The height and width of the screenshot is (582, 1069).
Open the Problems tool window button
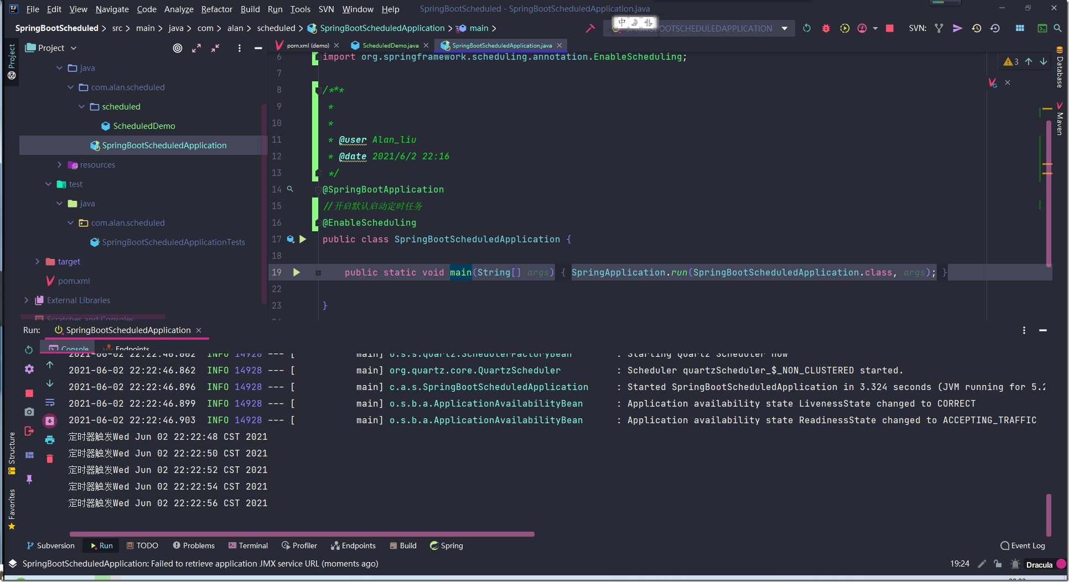(194, 545)
